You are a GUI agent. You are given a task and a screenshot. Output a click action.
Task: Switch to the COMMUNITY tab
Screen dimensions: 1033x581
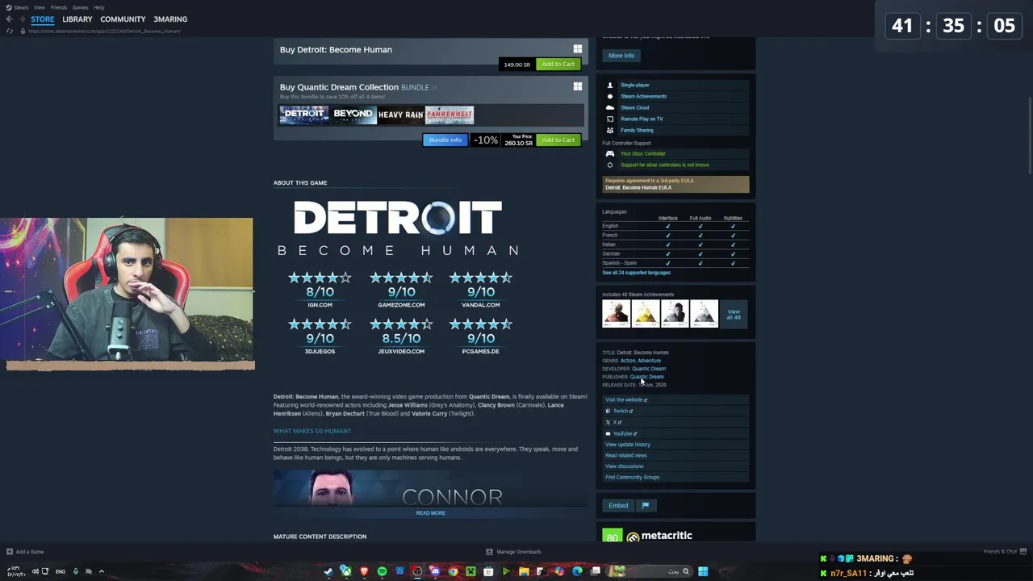(123, 19)
